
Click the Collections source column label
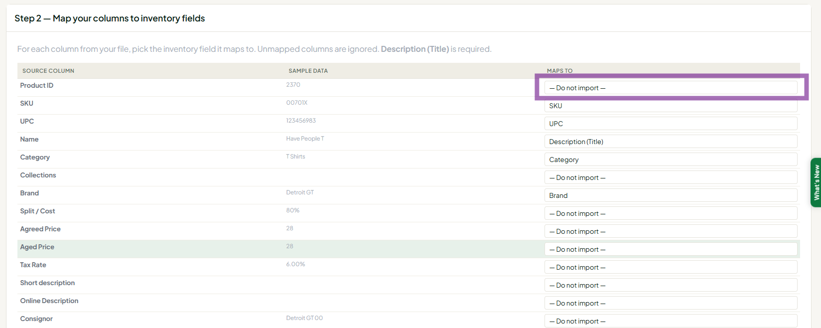(38, 175)
